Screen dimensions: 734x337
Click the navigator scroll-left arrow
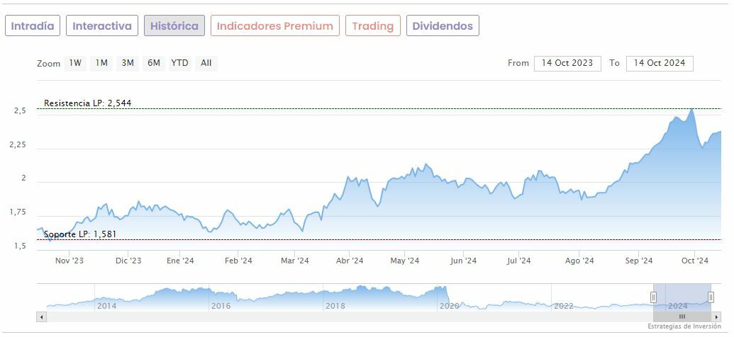click(x=40, y=316)
